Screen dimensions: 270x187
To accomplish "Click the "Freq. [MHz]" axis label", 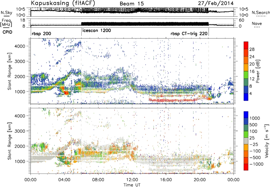I will (6, 23).
